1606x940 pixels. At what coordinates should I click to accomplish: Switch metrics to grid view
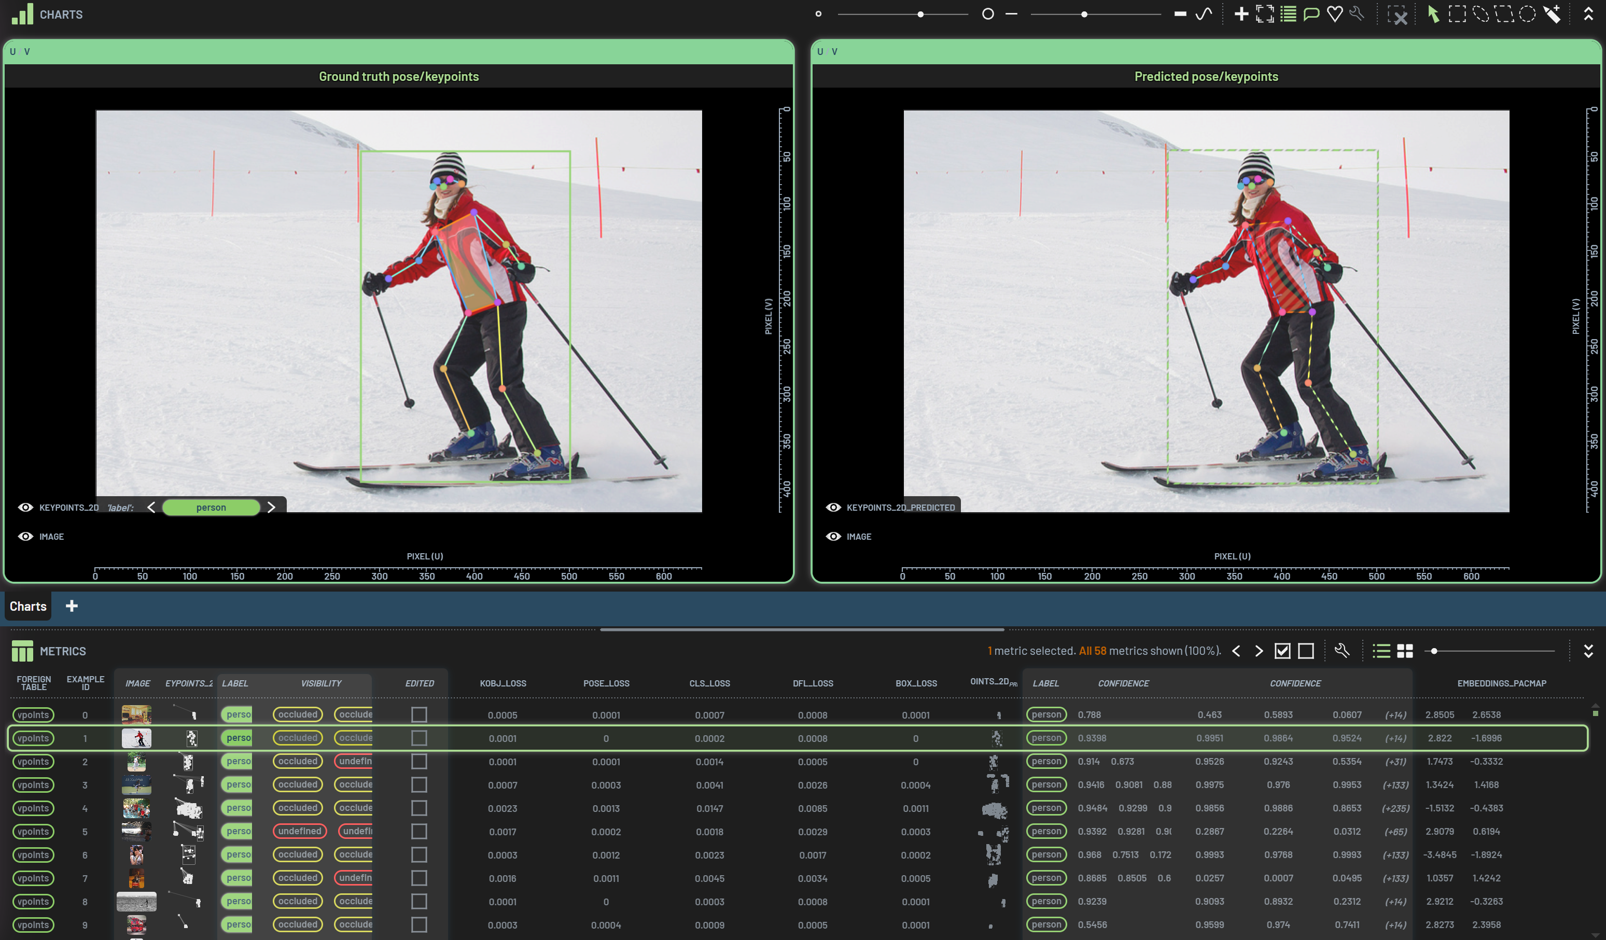[1405, 651]
